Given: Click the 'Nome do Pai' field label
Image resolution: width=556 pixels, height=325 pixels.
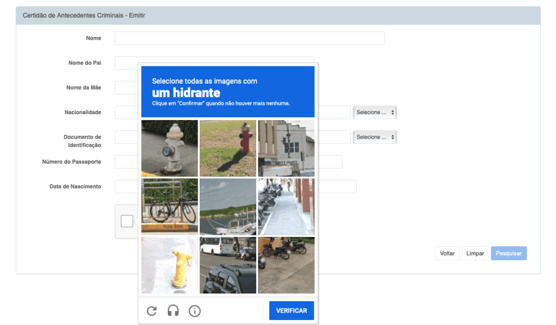Looking at the screenshot, I should tap(84, 63).
